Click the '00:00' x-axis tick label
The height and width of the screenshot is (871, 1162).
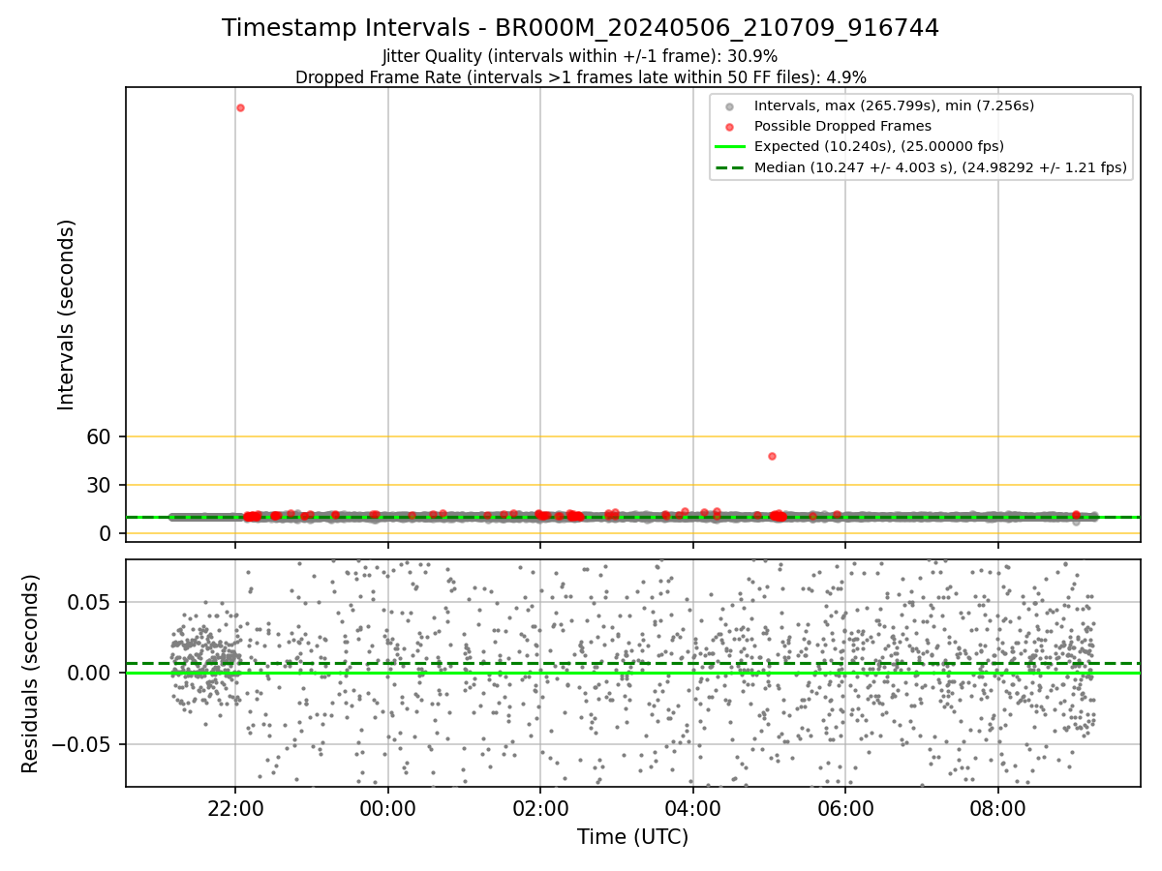pos(388,808)
